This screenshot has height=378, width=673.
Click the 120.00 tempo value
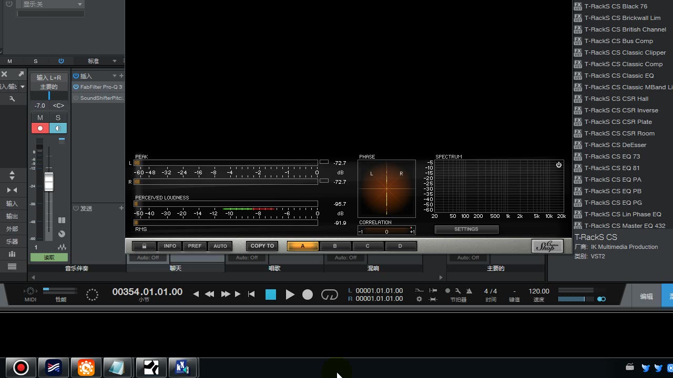click(539, 291)
